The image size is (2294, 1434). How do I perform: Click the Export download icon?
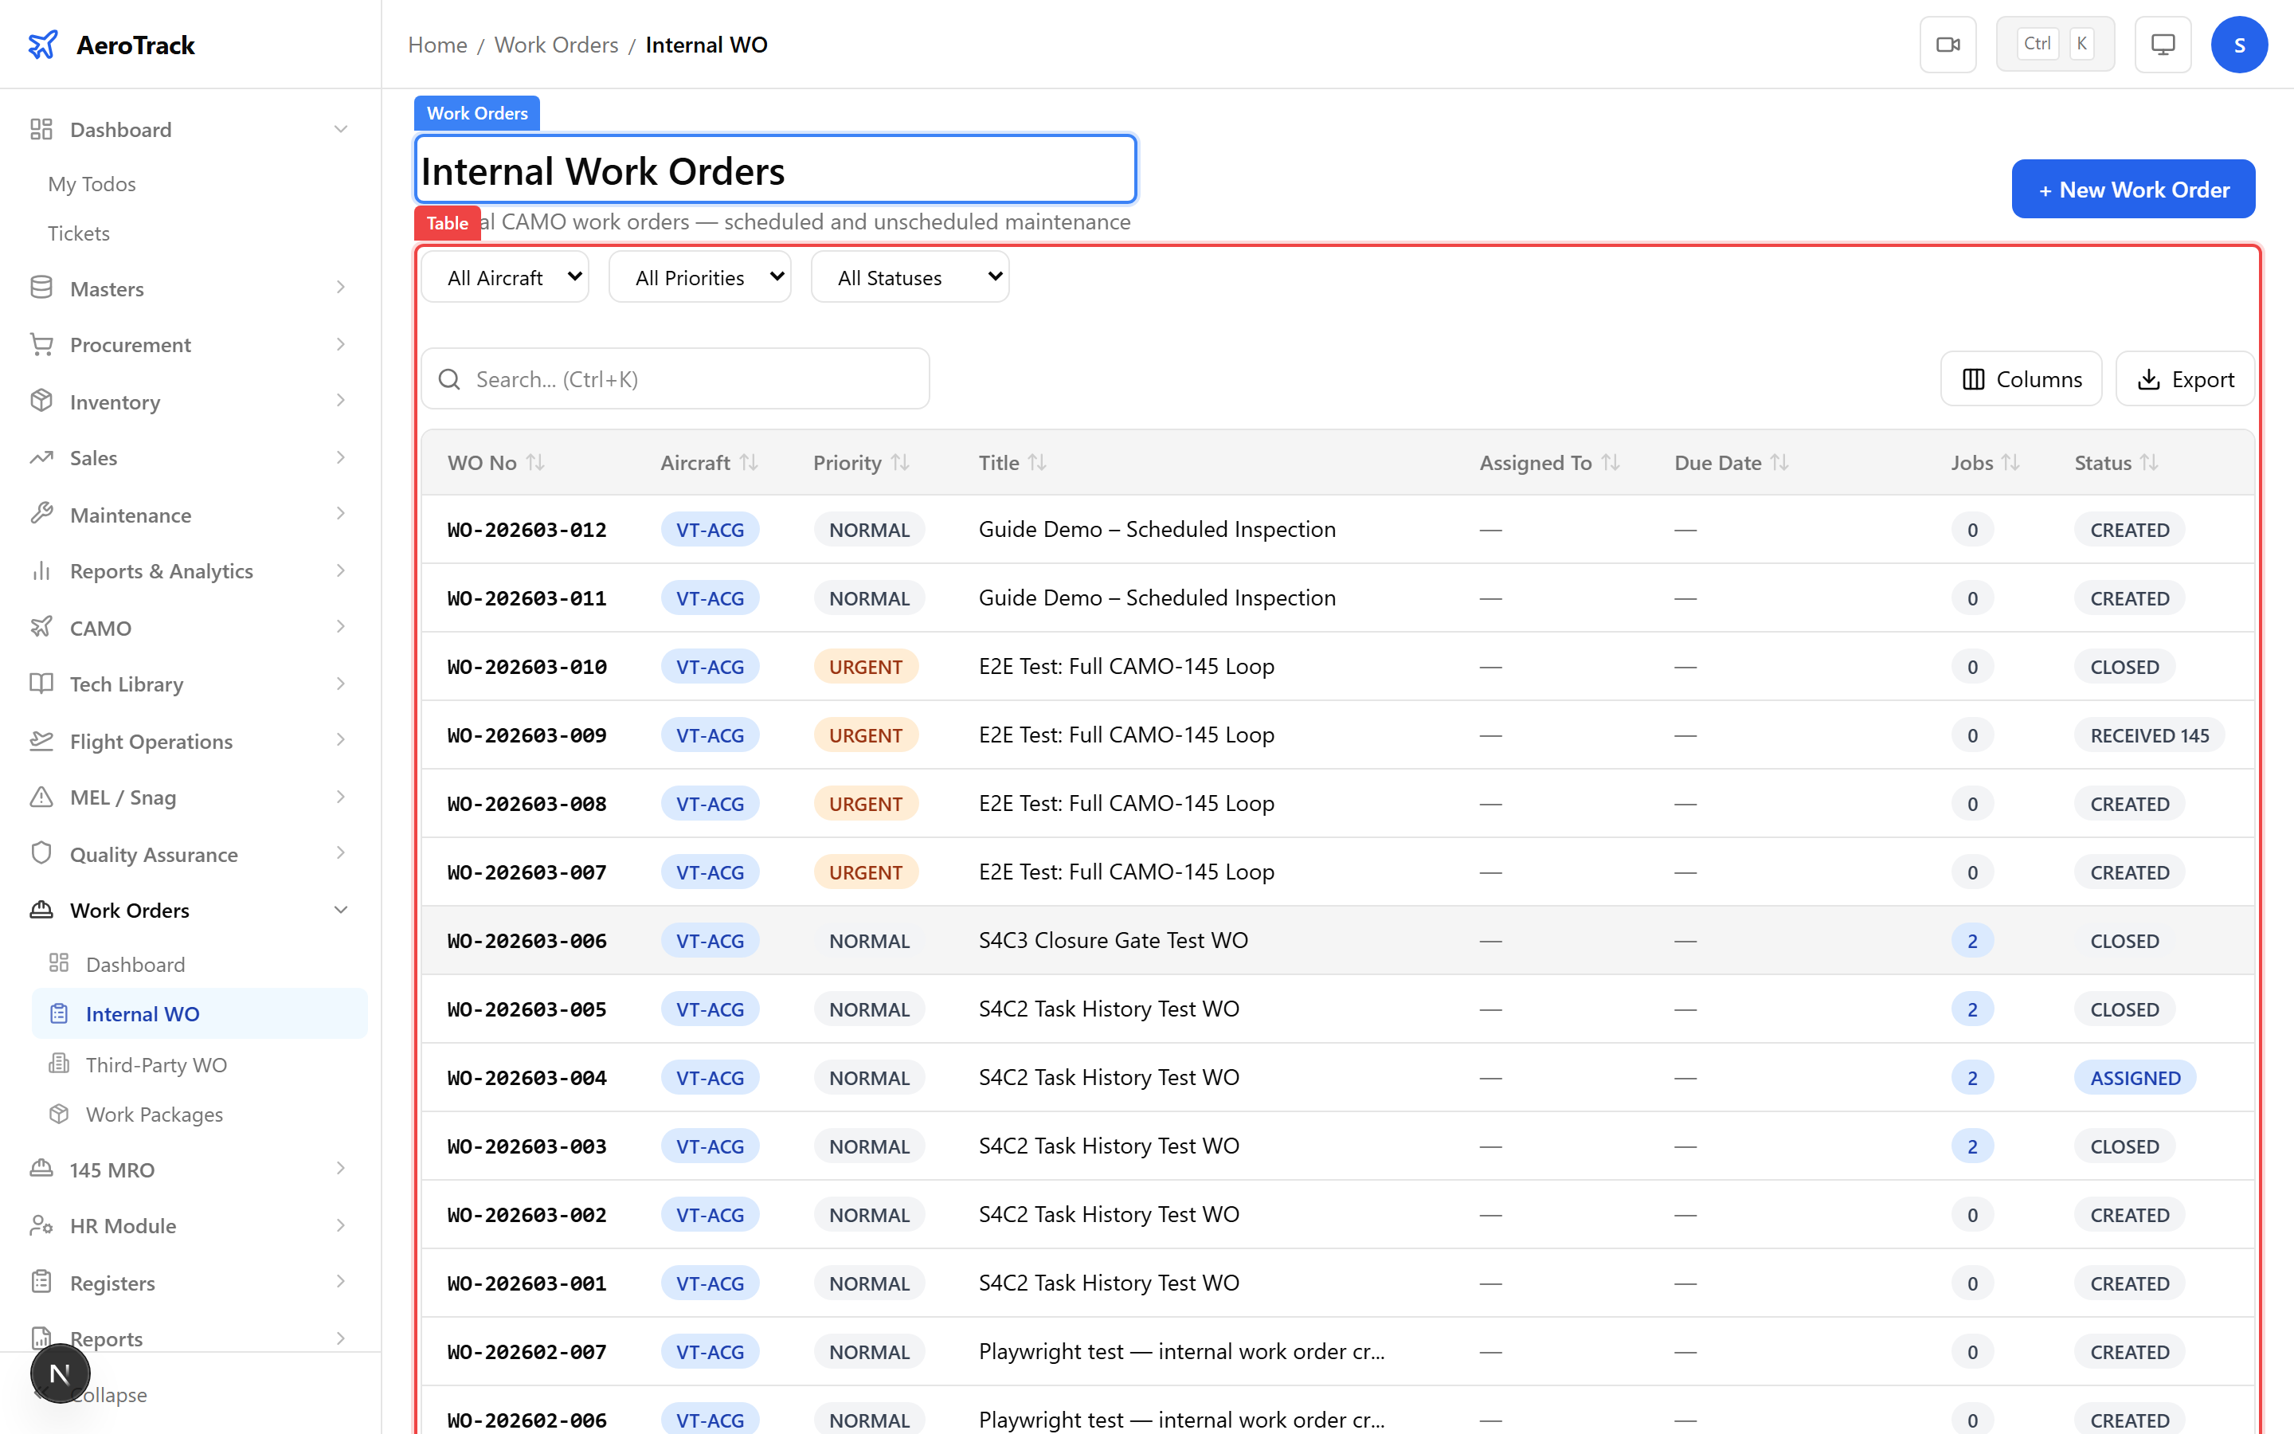tap(2148, 378)
